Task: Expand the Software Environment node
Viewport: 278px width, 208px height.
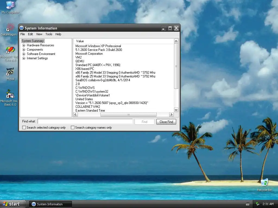Action: pyautogui.click(x=24, y=54)
